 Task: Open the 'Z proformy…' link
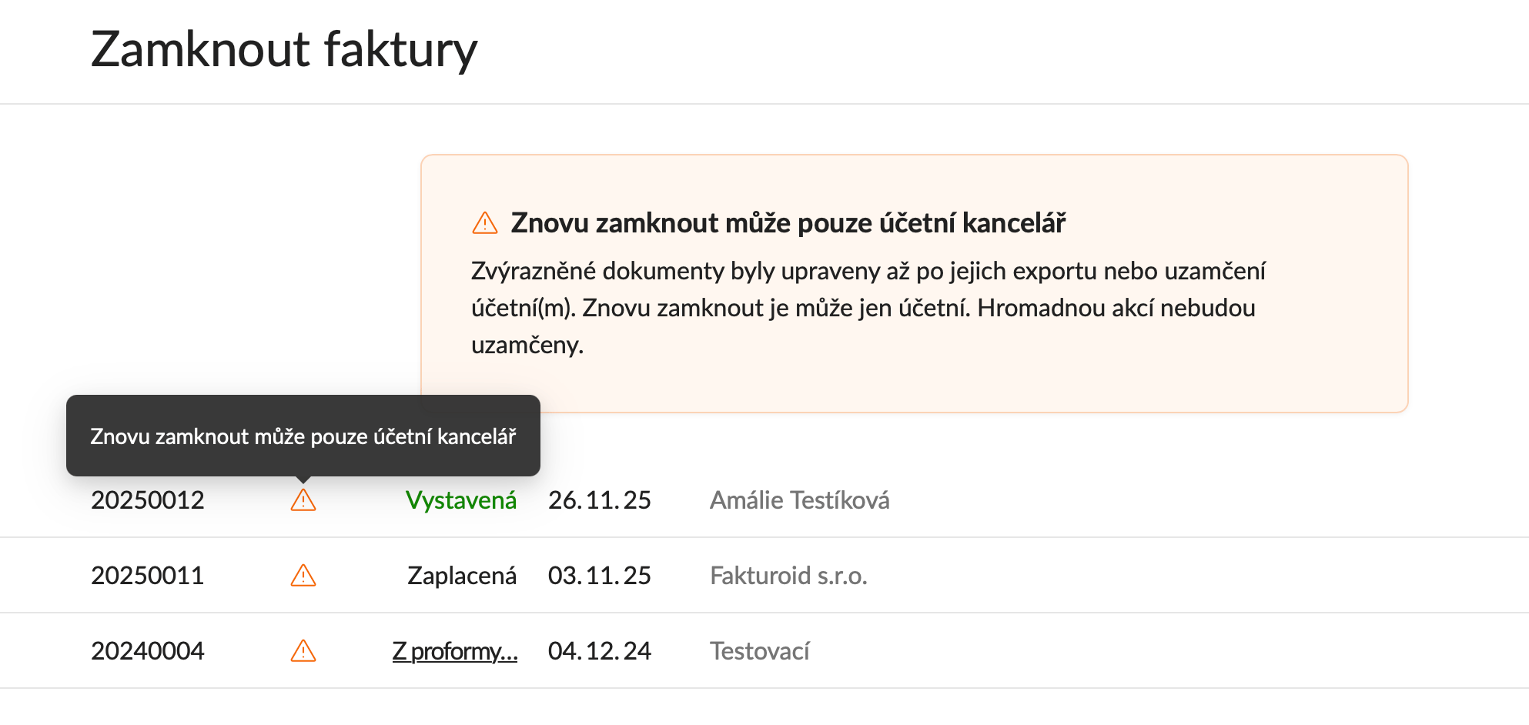coord(455,652)
